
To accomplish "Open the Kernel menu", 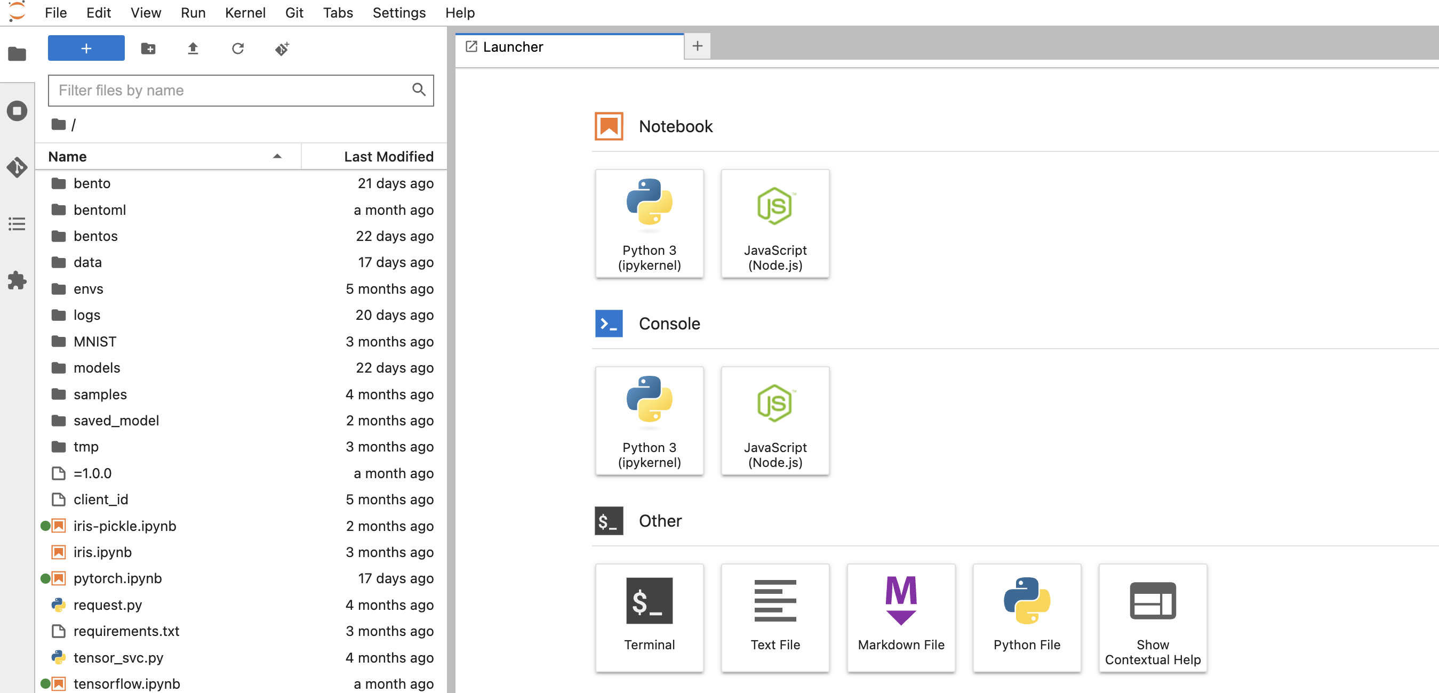I will 245,12.
